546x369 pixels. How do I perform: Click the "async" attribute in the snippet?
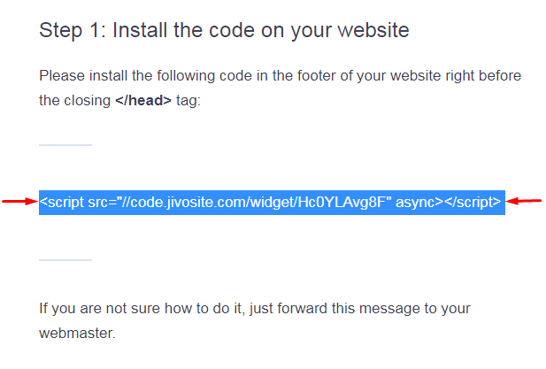[419, 202]
